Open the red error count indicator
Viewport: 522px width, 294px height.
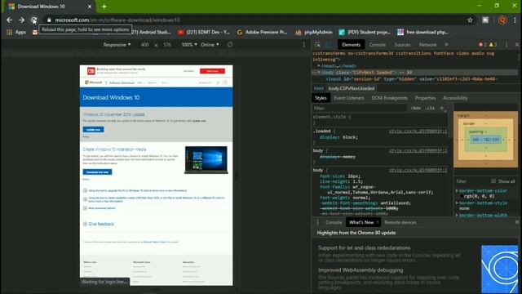coord(482,45)
